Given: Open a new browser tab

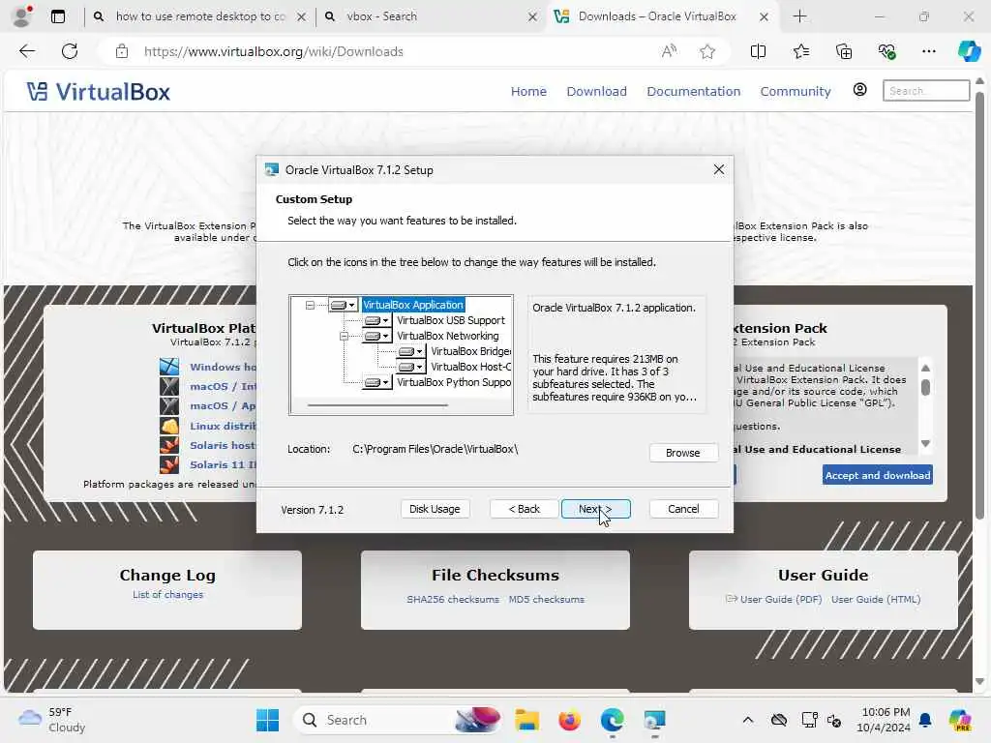Looking at the screenshot, I should point(799,16).
